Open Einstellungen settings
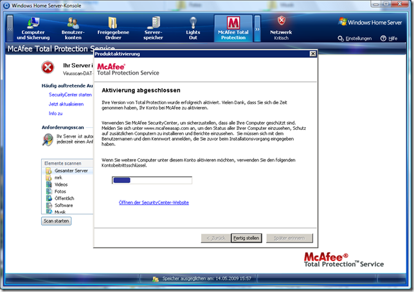 point(355,39)
